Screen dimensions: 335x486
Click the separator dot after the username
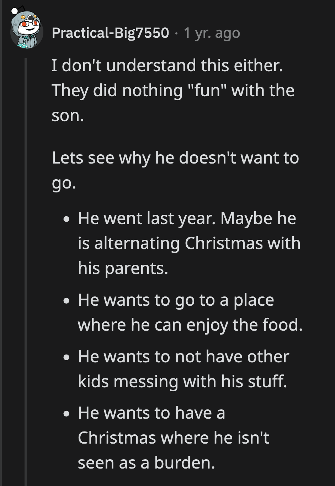click(177, 34)
